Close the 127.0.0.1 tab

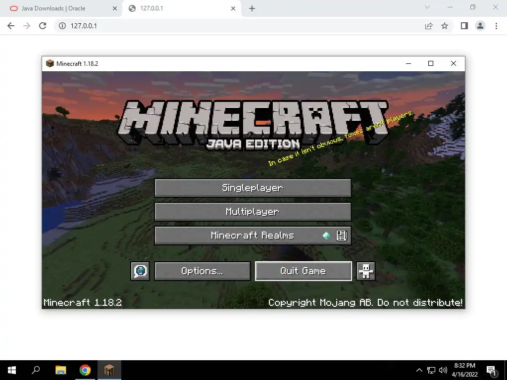click(x=233, y=9)
